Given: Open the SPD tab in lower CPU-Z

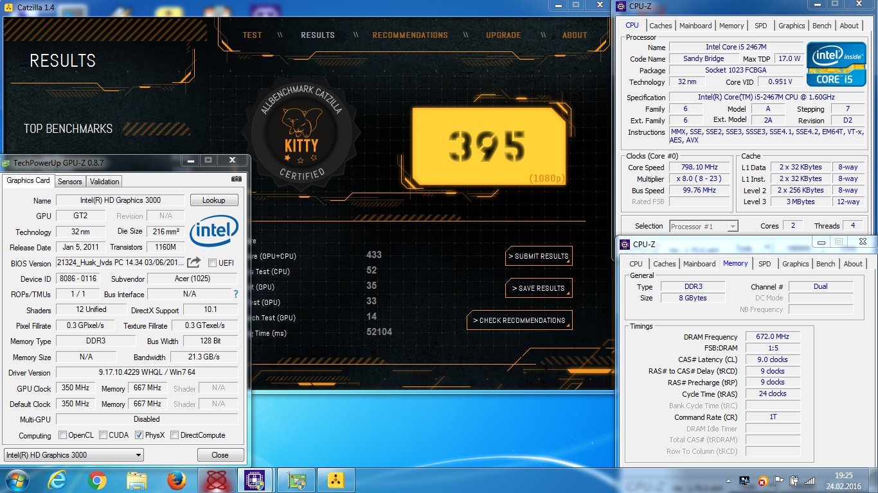Looking at the screenshot, I should pyautogui.click(x=764, y=264).
